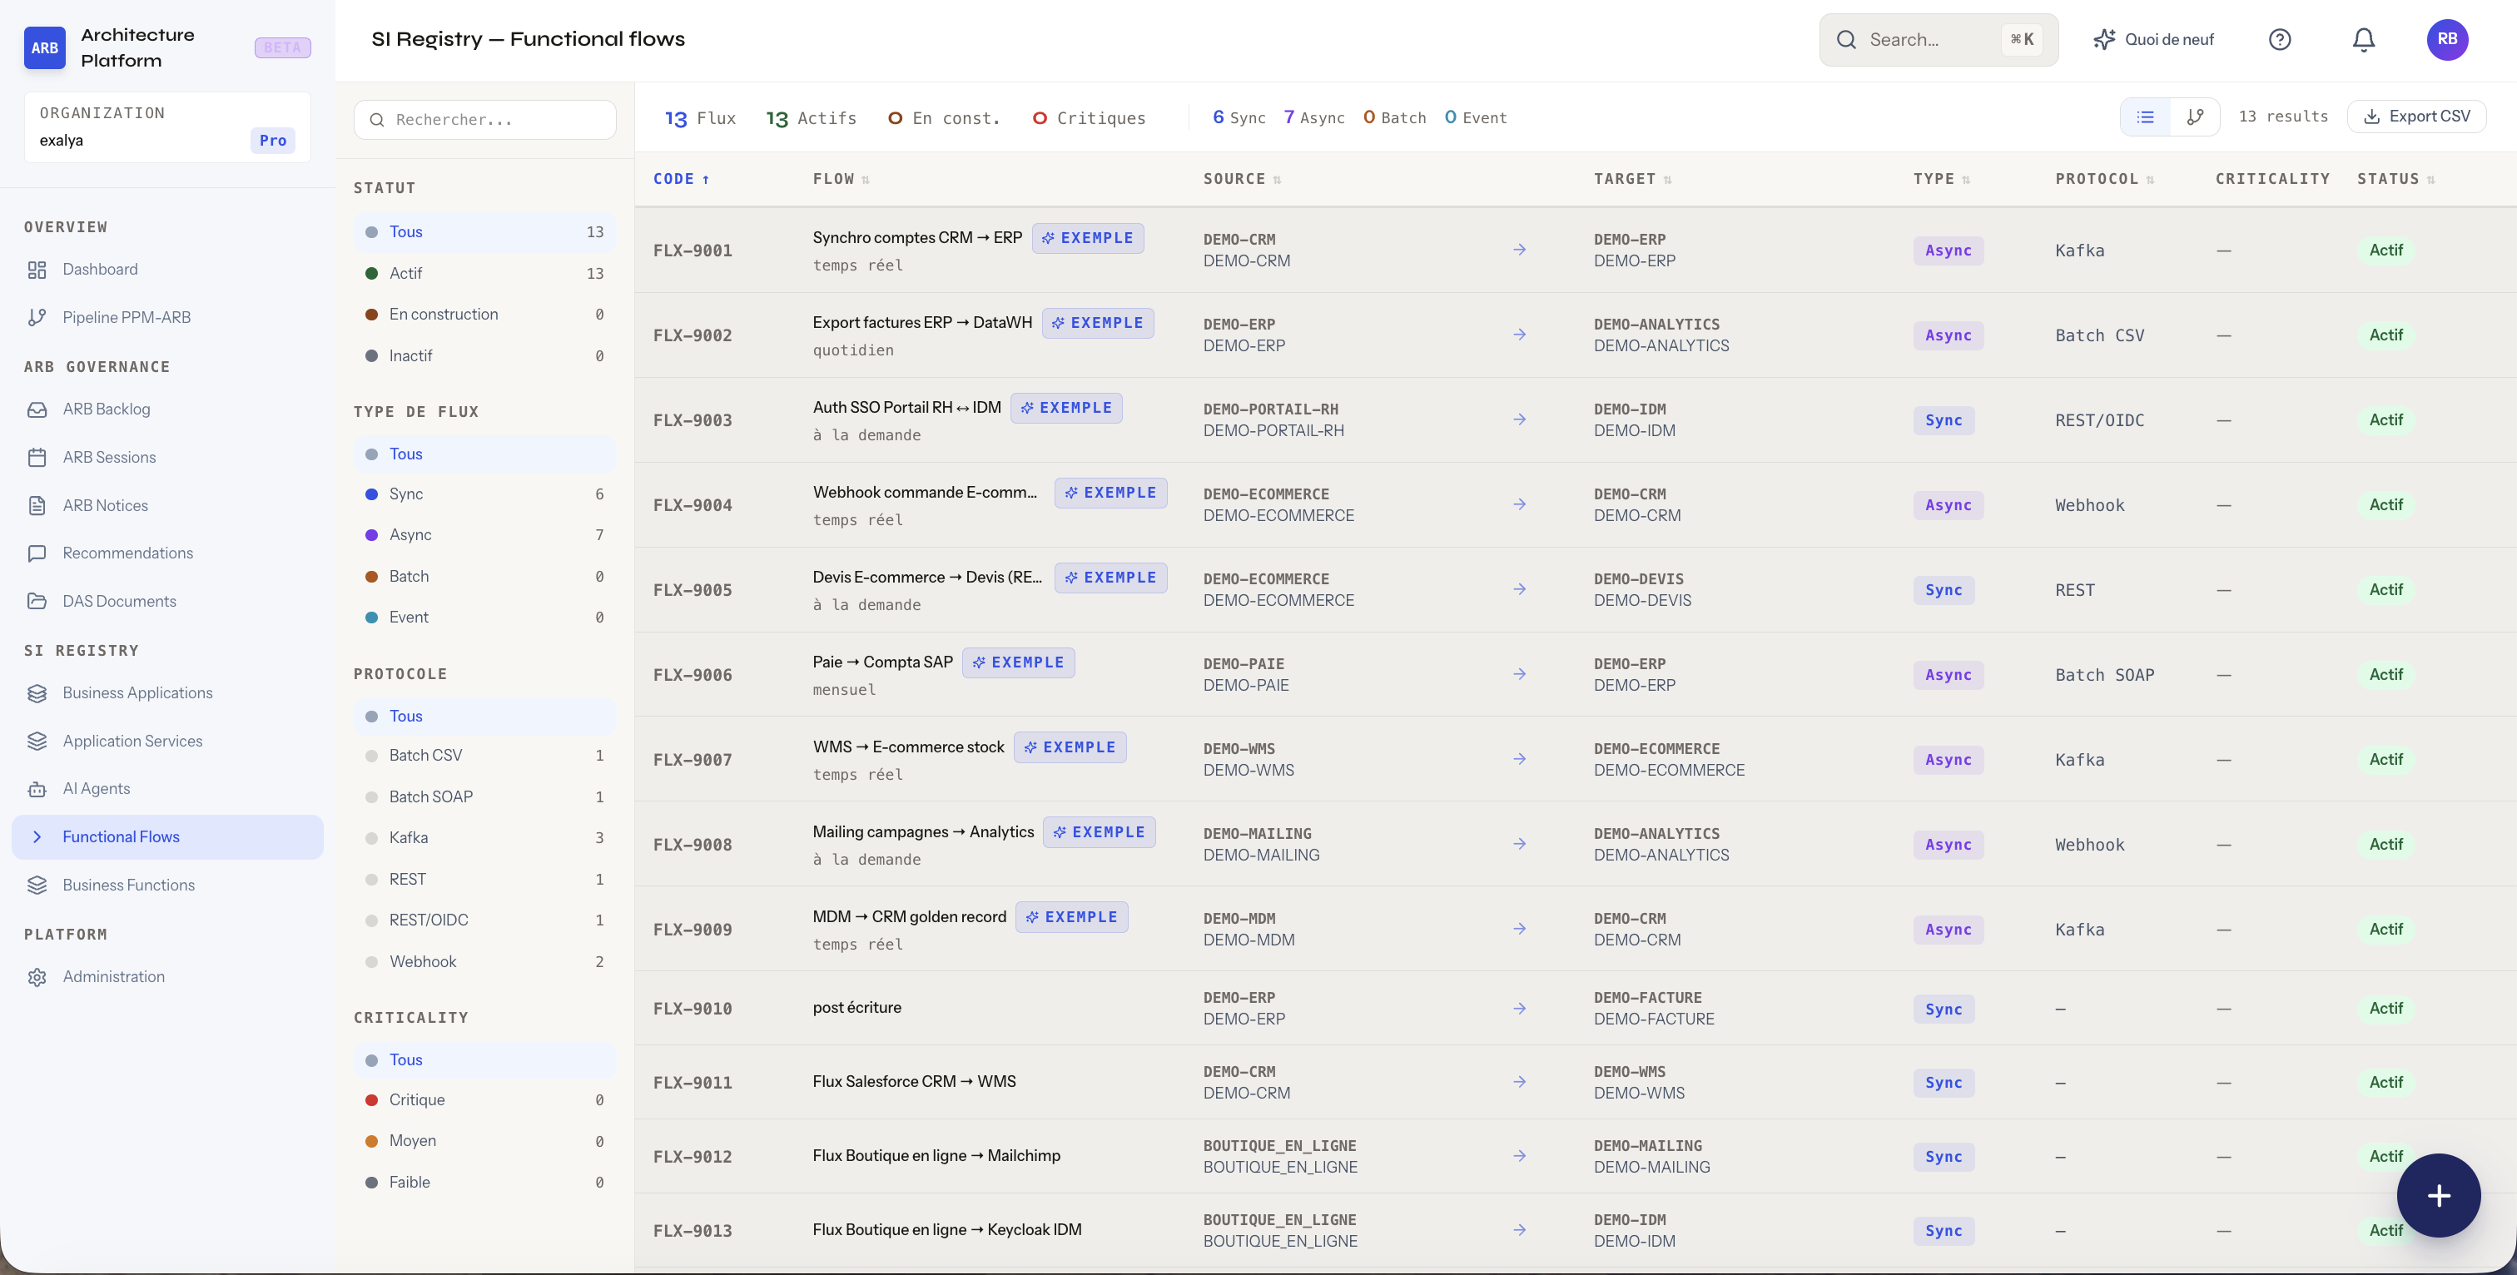Image resolution: width=2517 pixels, height=1275 pixels.
Task: Filter protocol by Kafka
Action: [484, 838]
